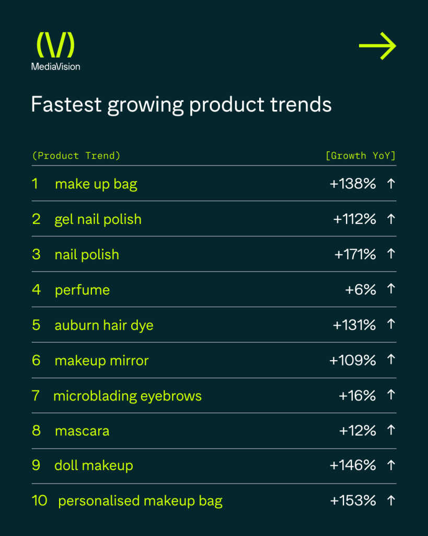The width and height of the screenshot is (428, 536).
Task: Click the up arrow beside +6%
Action: click(390, 289)
